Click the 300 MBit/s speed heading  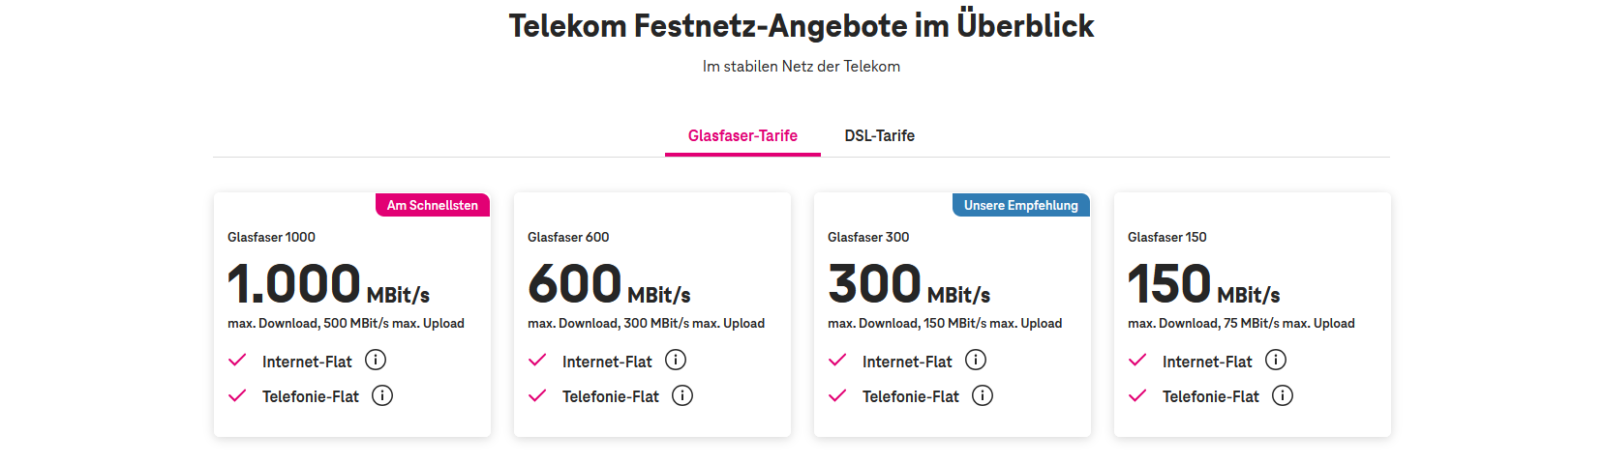coord(909,285)
